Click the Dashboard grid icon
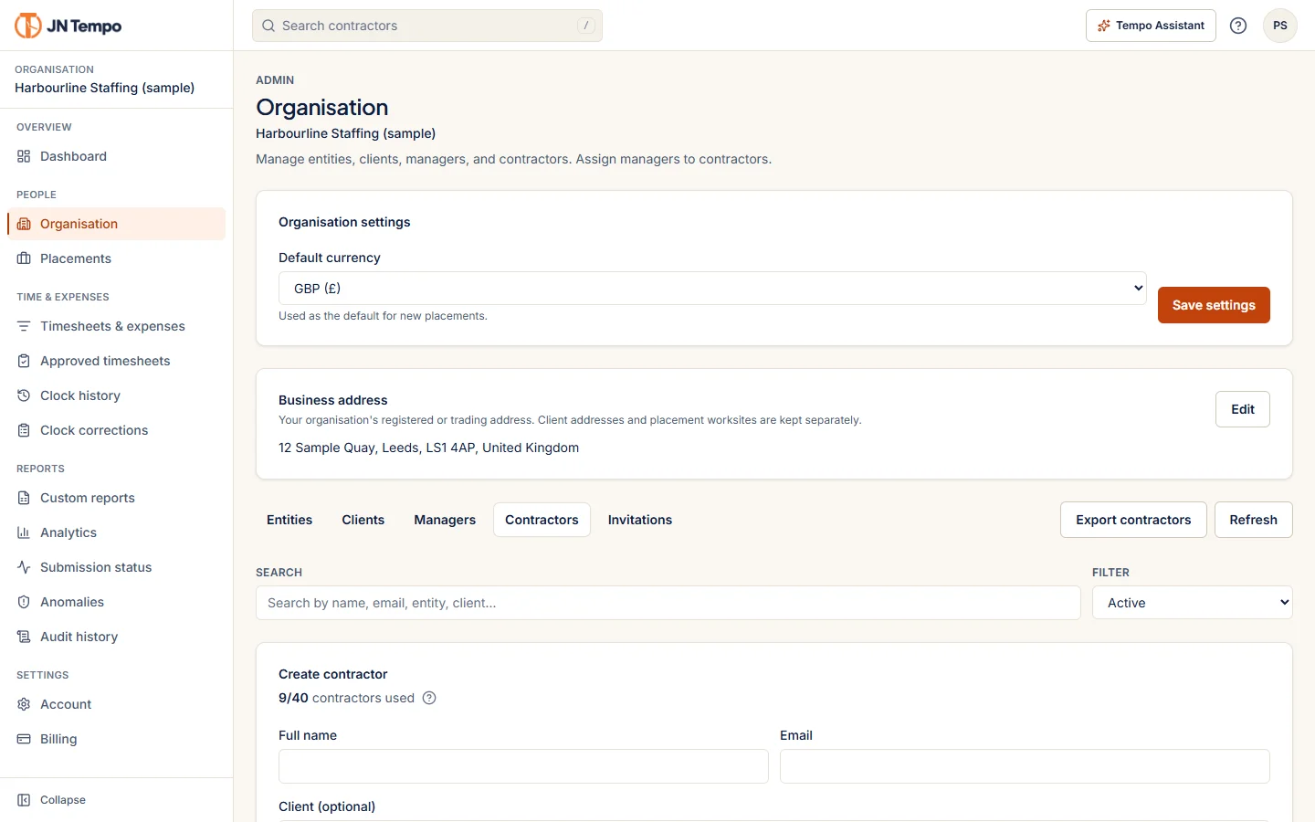Image resolution: width=1315 pixels, height=822 pixels. point(24,156)
